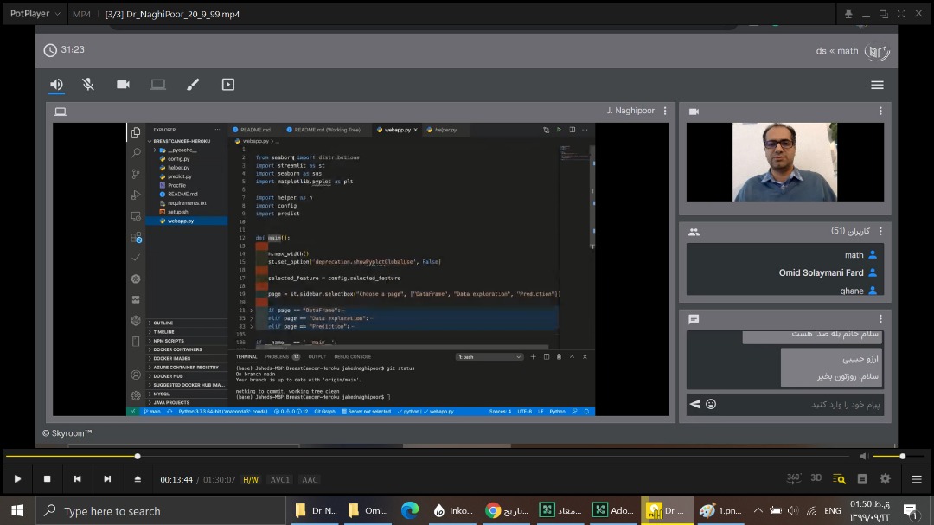The image size is (934, 525).
Task: Skip to the next file
Action: (107, 479)
